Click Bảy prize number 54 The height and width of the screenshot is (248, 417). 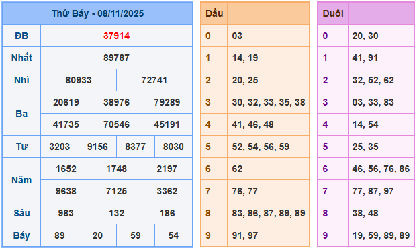[173, 235]
